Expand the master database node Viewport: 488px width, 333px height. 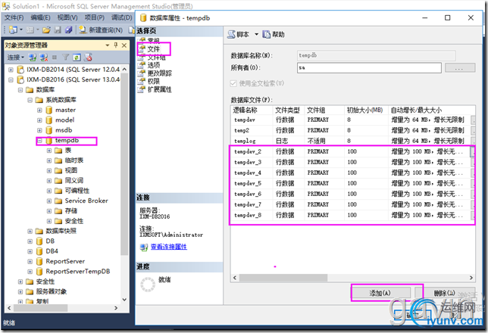(39, 110)
